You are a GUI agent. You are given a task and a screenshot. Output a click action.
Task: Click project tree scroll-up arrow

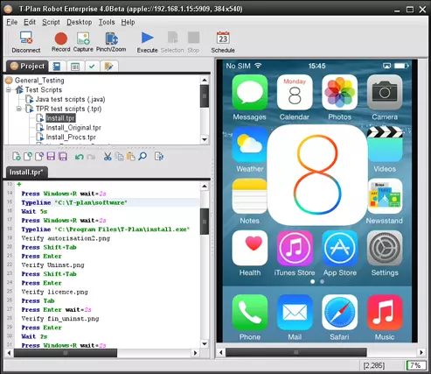pos(205,80)
